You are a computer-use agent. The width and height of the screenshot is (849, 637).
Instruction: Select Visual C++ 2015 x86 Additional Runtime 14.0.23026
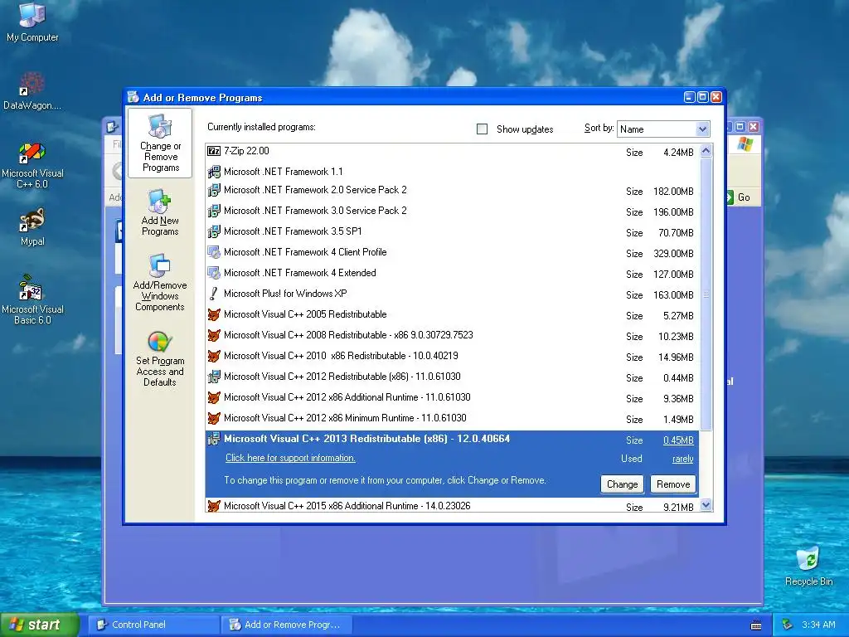pyautogui.click(x=452, y=506)
